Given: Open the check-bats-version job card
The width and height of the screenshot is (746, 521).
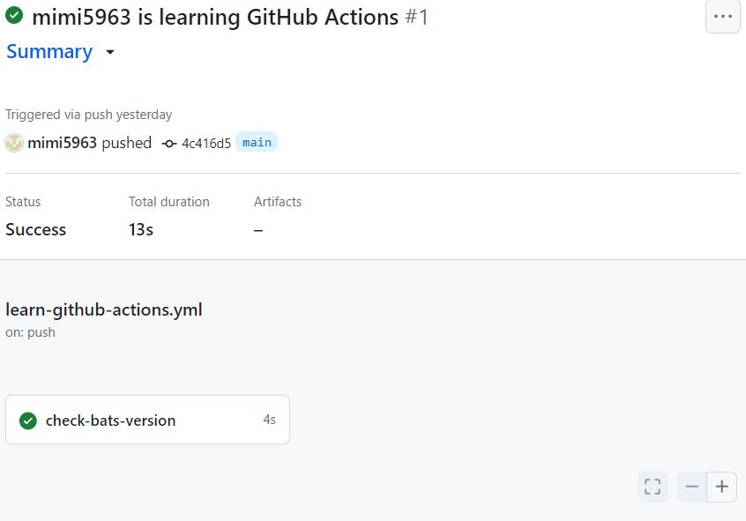Looking at the screenshot, I should [147, 420].
